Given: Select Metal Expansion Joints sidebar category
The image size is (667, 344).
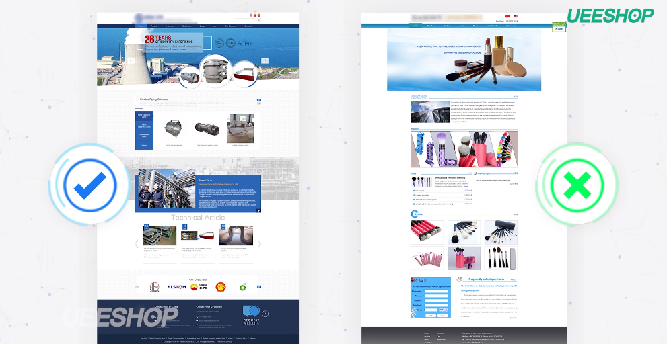Looking at the screenshot, I should point(144,116).
